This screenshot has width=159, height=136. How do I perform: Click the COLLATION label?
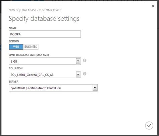tap(16, 68)
